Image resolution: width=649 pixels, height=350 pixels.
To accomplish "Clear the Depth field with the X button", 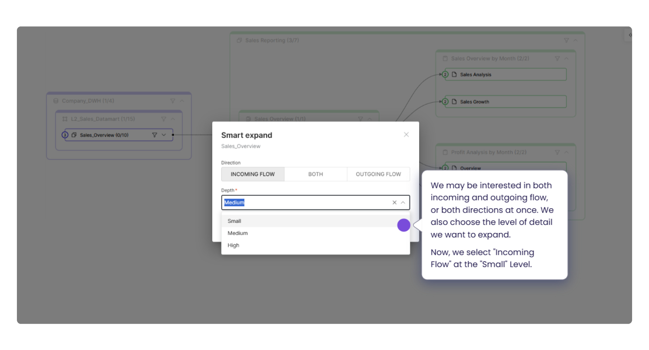I will coord(394,203).
